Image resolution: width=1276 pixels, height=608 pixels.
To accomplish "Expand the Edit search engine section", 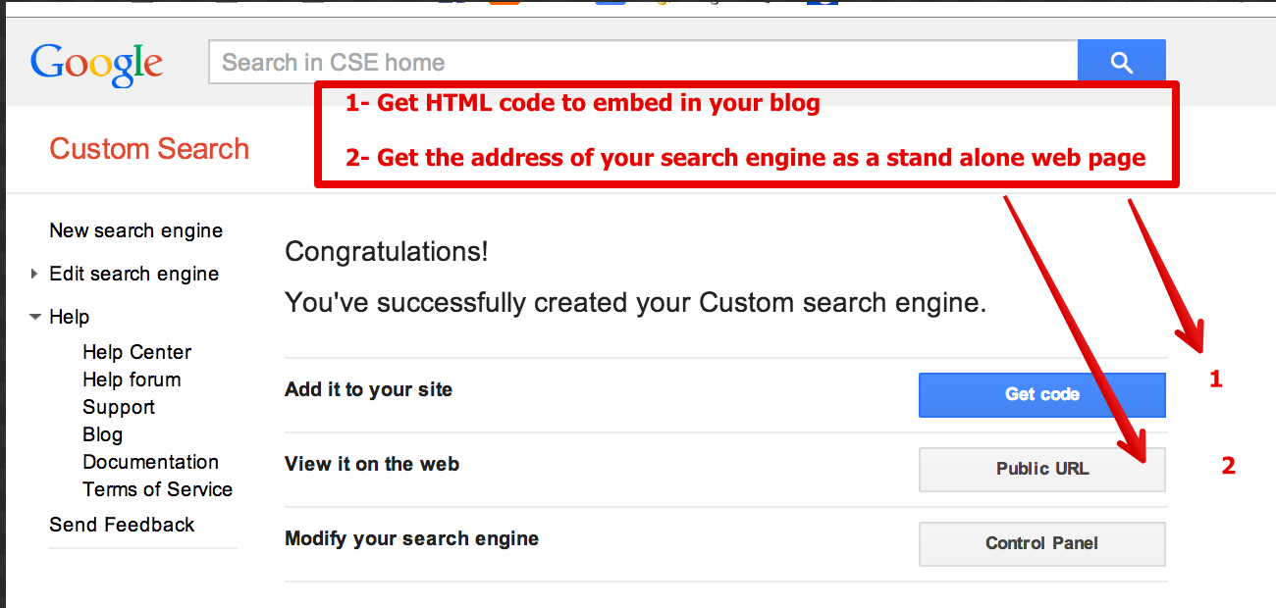I will point(34,274).
